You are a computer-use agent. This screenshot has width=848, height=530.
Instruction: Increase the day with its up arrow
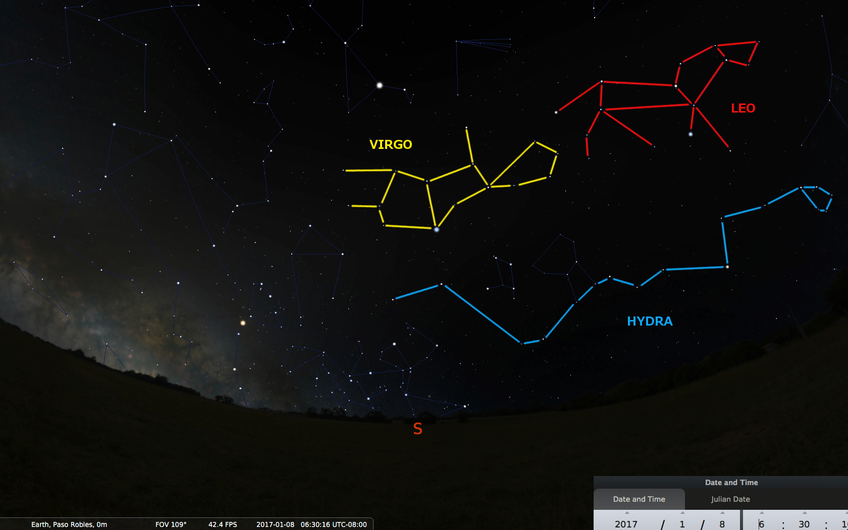coord(722,513)
